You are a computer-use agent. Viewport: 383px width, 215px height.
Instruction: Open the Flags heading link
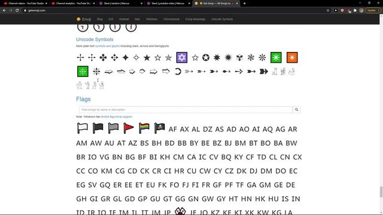(83, 99)
